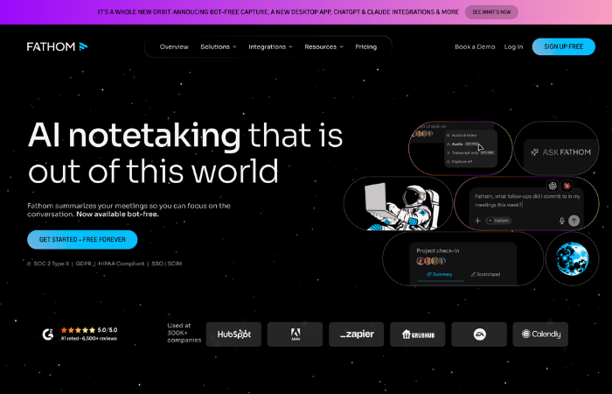Open the Log In link
Screen dimensions: 612x394
coord(513,46)
